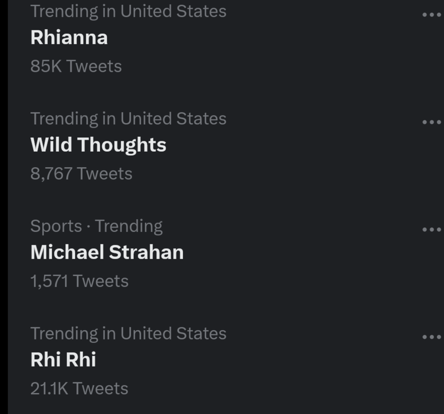Viewport: 444px width, 414px height.
Task: Click the 21.1K Tweets count
Action: pos(79,389)
